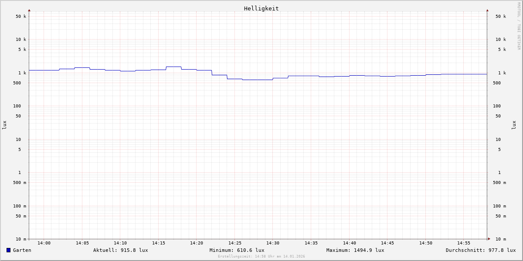
Task: Click the red arrow ending the time axis
Action: point(489,239)
